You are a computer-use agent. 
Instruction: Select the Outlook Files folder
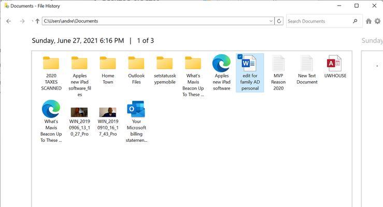click(x=136, y=70)
